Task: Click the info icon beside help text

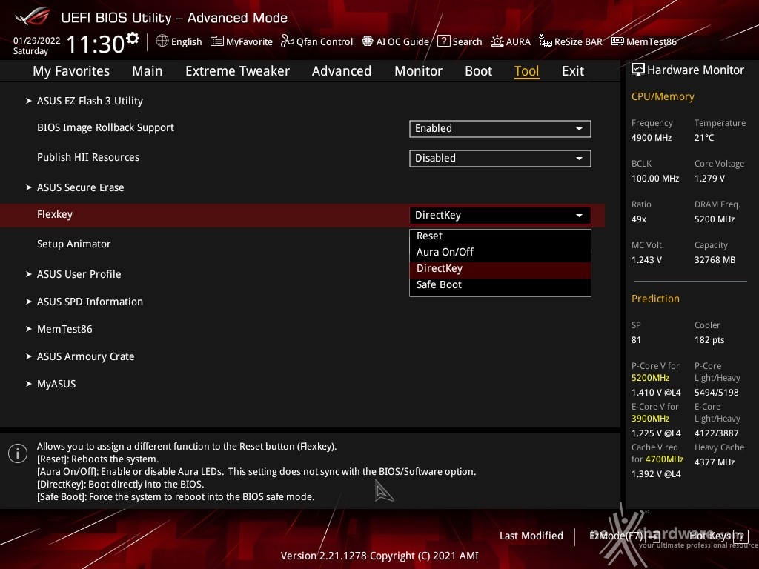Action: tap(18, 453)
